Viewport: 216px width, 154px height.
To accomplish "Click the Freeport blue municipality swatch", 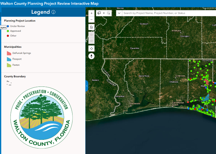I will (x=9, y=59).
